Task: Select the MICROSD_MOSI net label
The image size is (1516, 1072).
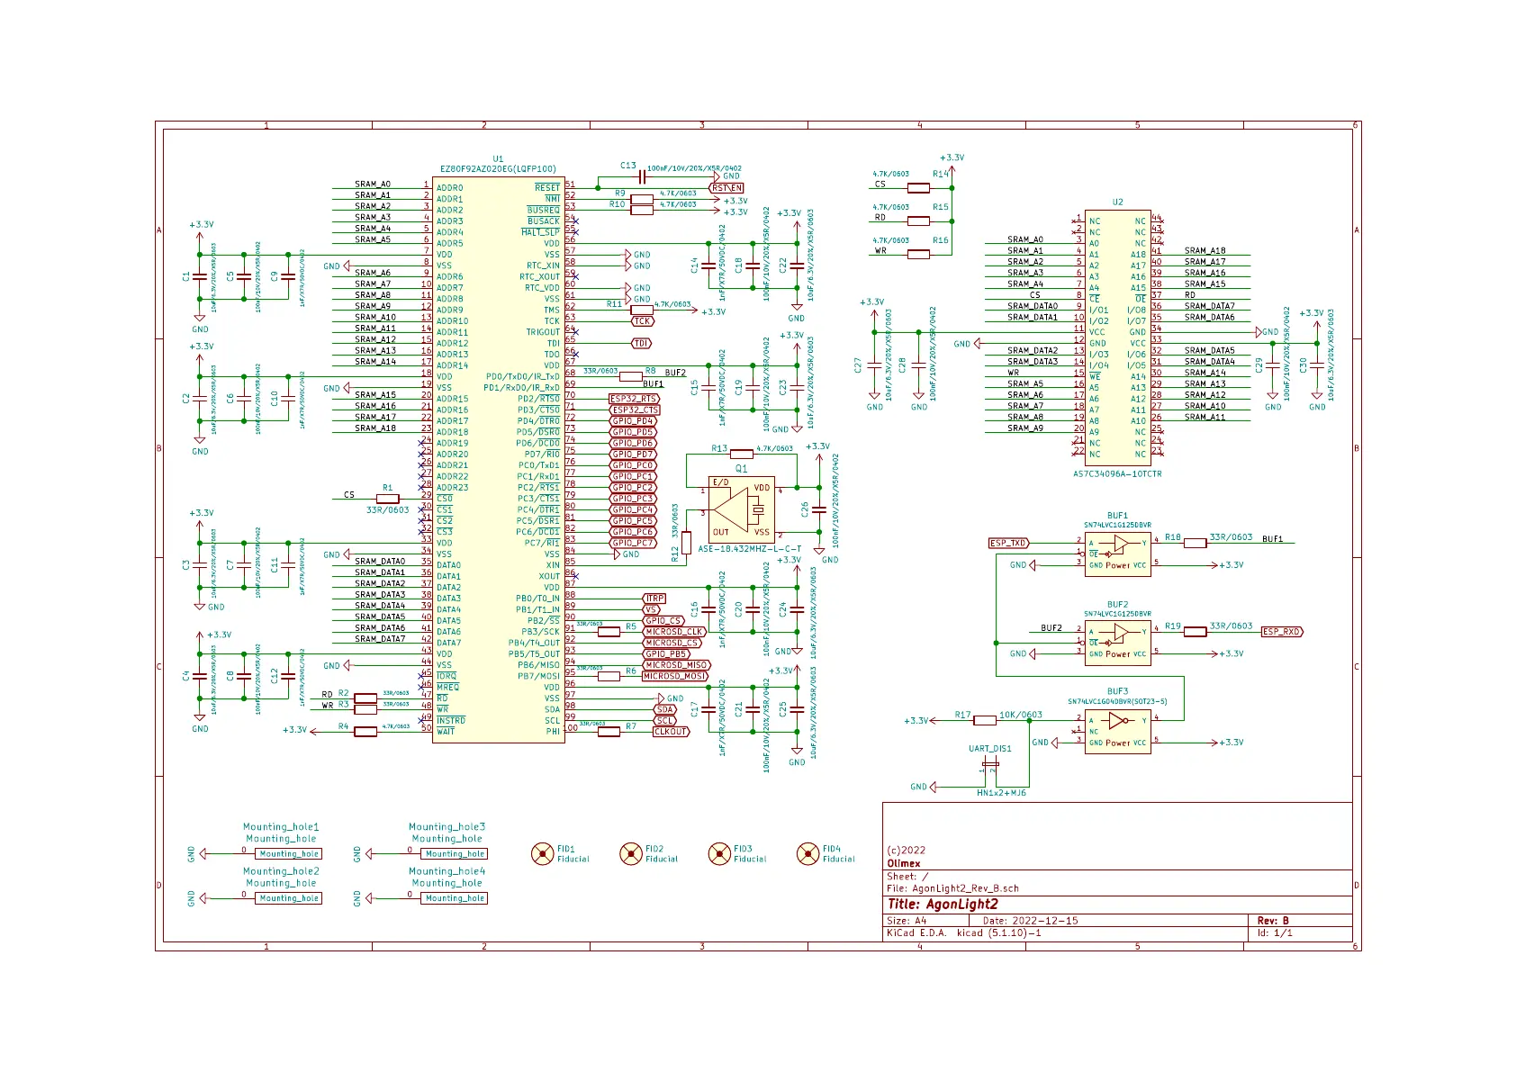Action: (676, 676)
